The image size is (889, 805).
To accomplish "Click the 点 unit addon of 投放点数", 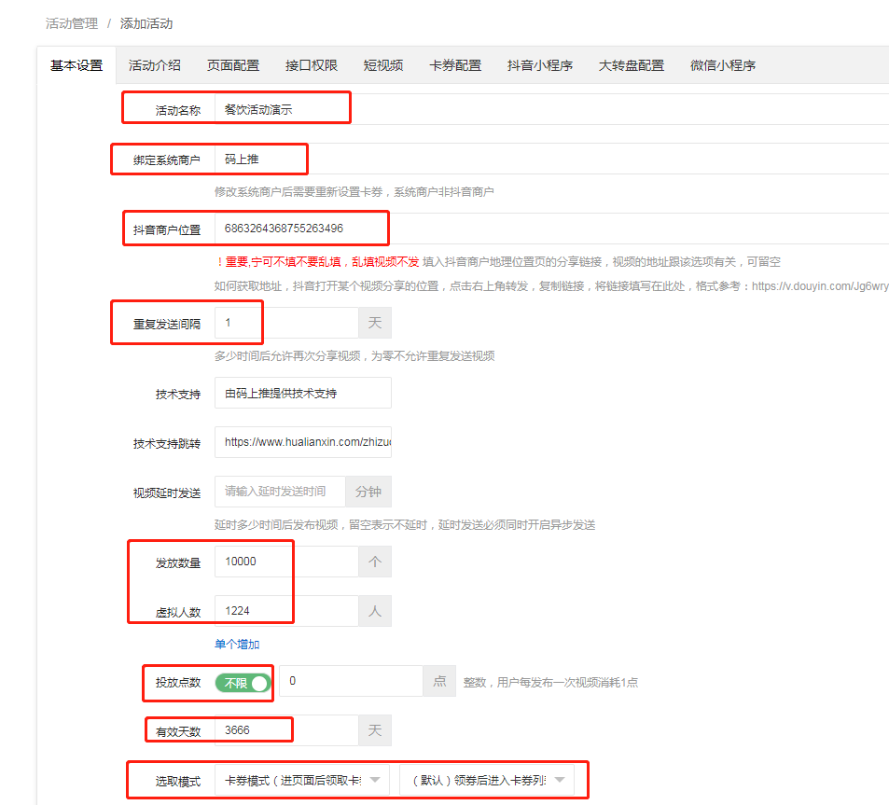I will [x=439, y=681].
